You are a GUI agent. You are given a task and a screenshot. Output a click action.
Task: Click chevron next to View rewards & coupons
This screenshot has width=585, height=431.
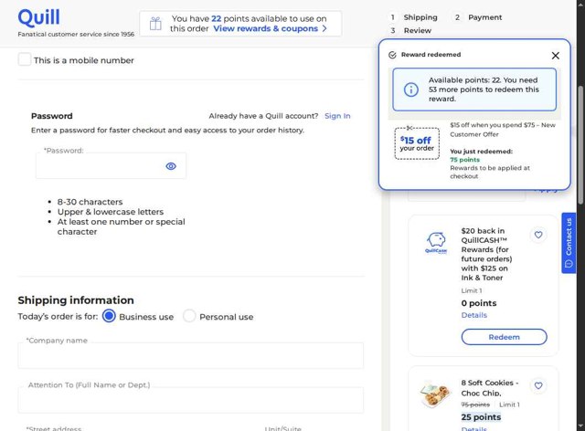(324, 28)
